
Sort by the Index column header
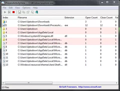click(x=9, y=17)
